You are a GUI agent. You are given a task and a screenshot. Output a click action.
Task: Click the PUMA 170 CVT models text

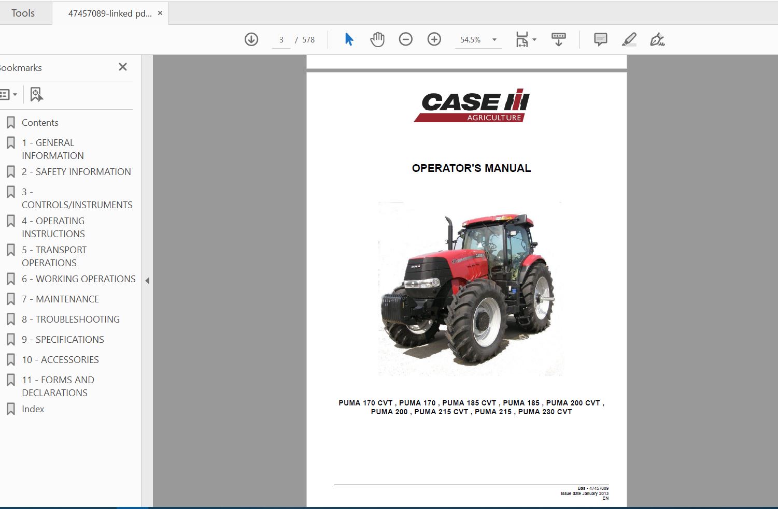pyautogui.click(x=471, y=407)
